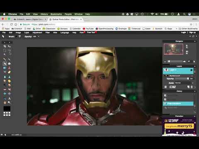Open Pixlr Layer menu

[27, 33]
